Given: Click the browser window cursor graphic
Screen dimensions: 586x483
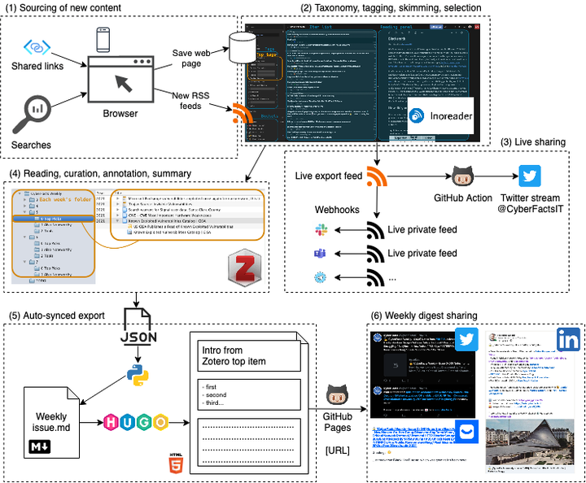Looking at the screenshot, I should [125, 83].
